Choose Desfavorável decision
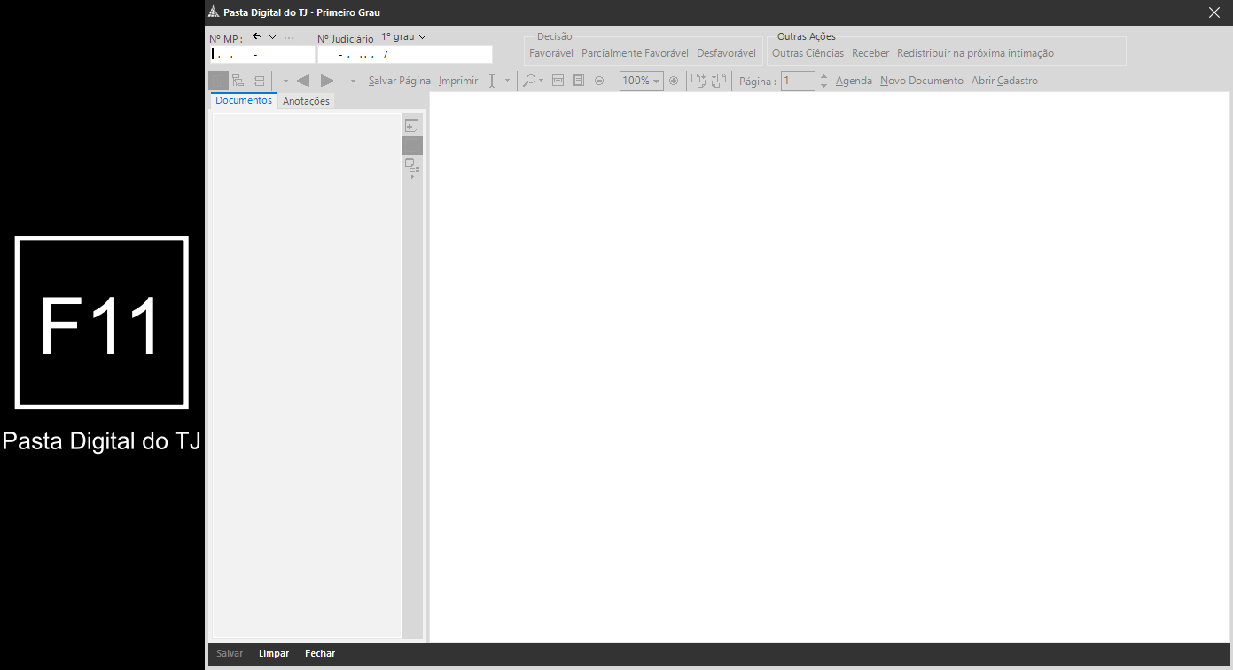This screenshot has height=670, width=1233. pos(726,53)
